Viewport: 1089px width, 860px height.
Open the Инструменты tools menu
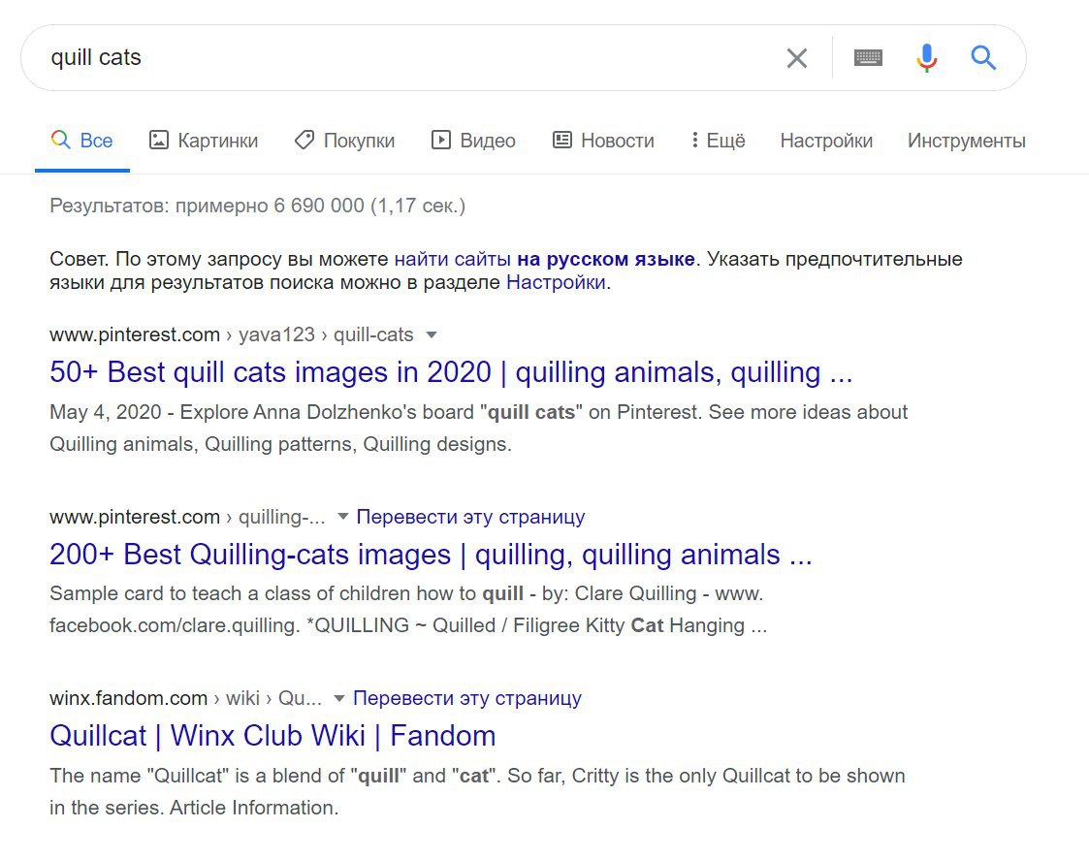[x=966, y=141]
